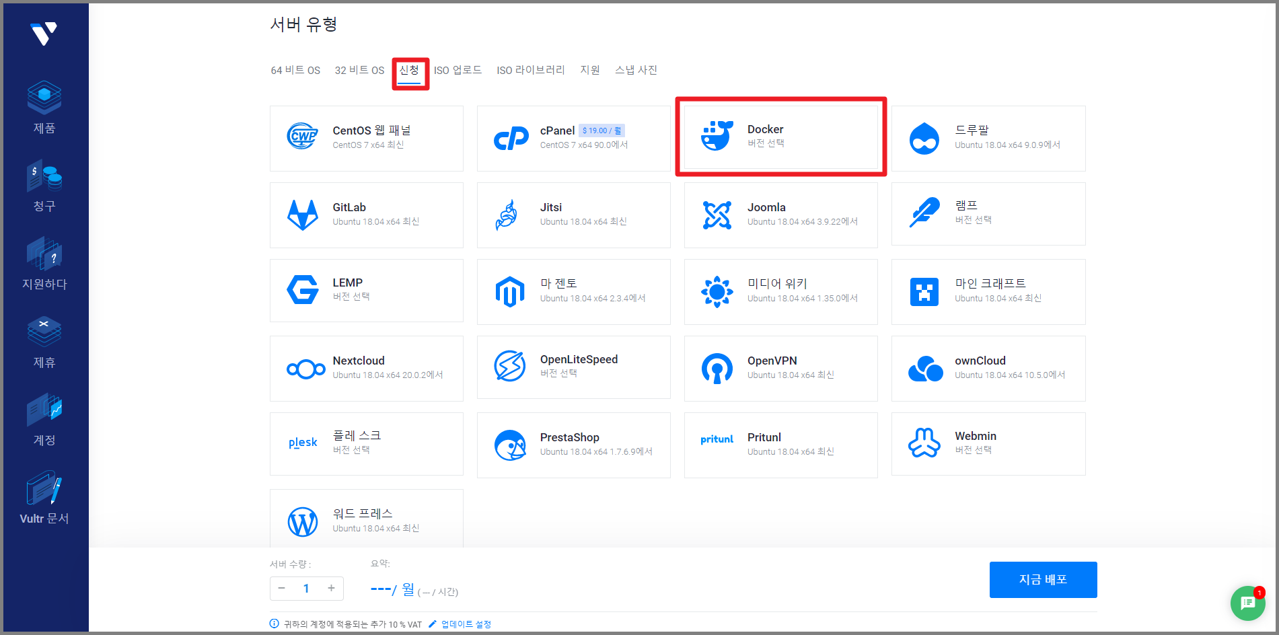
Task: Click the ownCloud card title
Action: (980, 361)
